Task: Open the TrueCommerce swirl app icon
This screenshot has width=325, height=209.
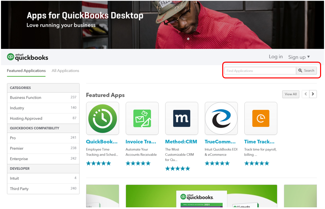Action: pos(221,118)
